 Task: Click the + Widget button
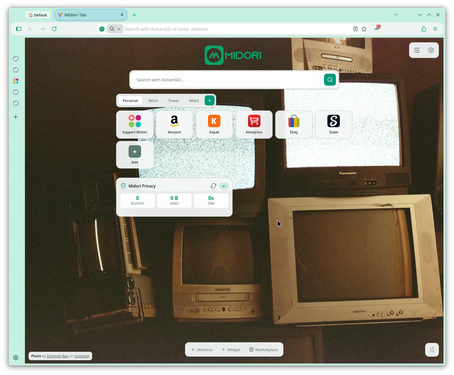click(x=231, y=350)
